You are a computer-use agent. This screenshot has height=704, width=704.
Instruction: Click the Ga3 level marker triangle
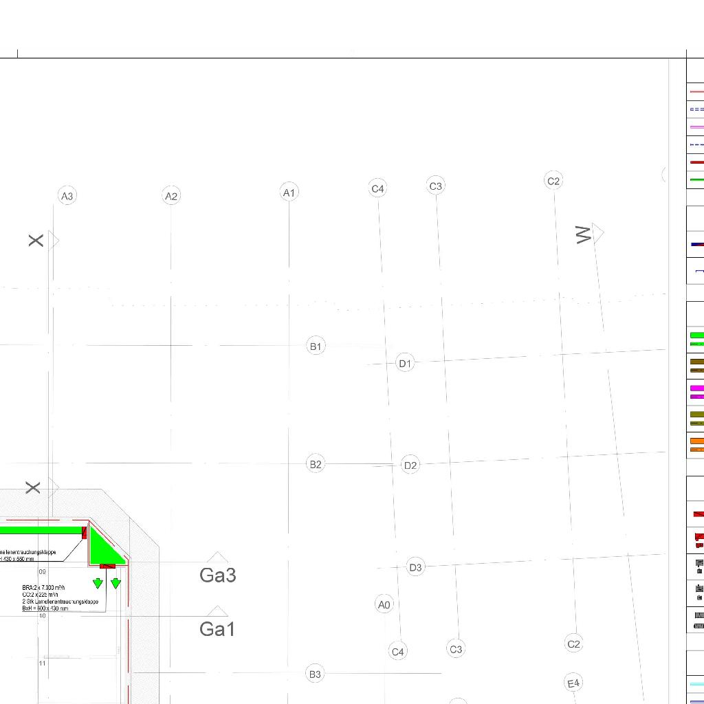(218, 557)
